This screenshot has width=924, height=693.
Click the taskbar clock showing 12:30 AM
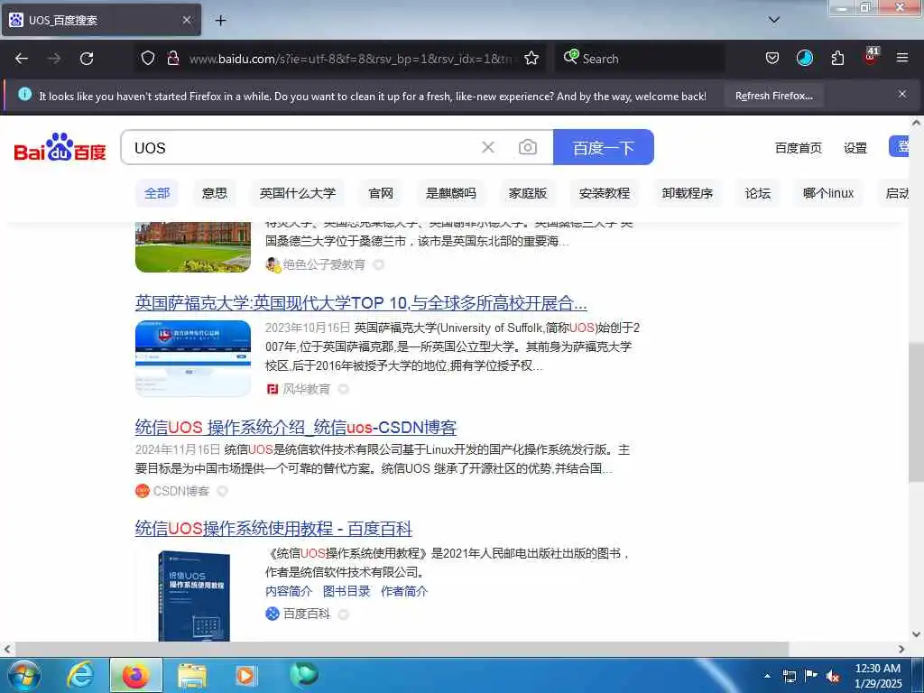[878, 676]
